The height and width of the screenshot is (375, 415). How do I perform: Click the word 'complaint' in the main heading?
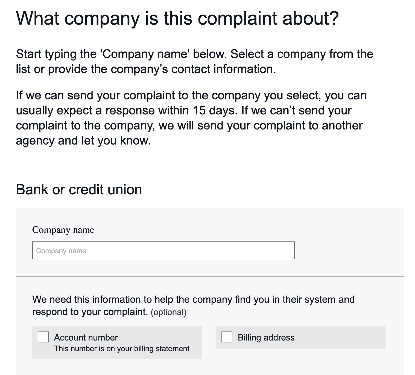pyautogui.click(x=237, y=18)
